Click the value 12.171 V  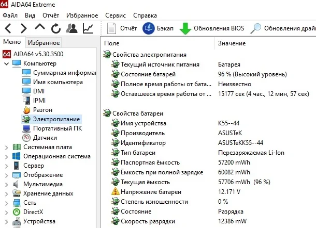pyautogui.click(x=229, y=192)
